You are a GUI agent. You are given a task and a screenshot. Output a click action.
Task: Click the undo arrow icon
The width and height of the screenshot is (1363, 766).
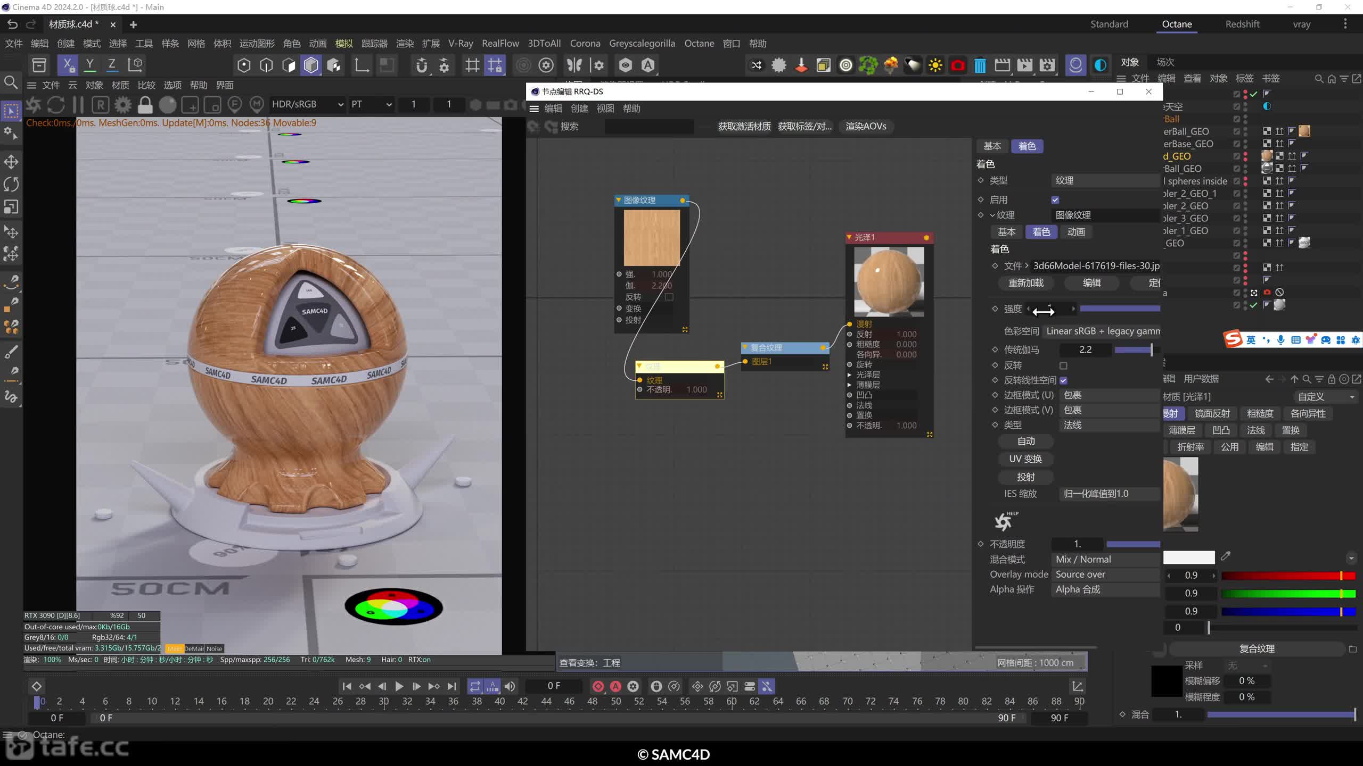pos(12,24)
